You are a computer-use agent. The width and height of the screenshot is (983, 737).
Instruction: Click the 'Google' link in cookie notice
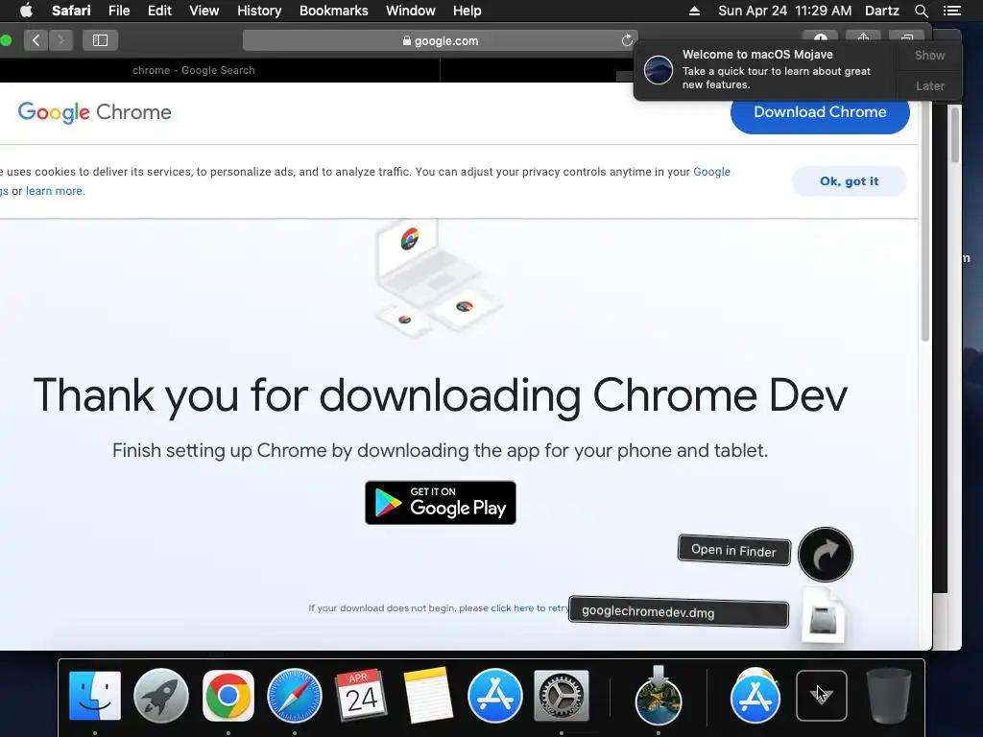(x=711, y=172)
